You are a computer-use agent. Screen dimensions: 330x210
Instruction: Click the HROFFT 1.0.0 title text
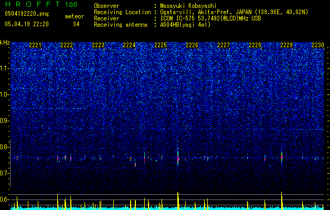pyautogui.click(x=41, y=4)
